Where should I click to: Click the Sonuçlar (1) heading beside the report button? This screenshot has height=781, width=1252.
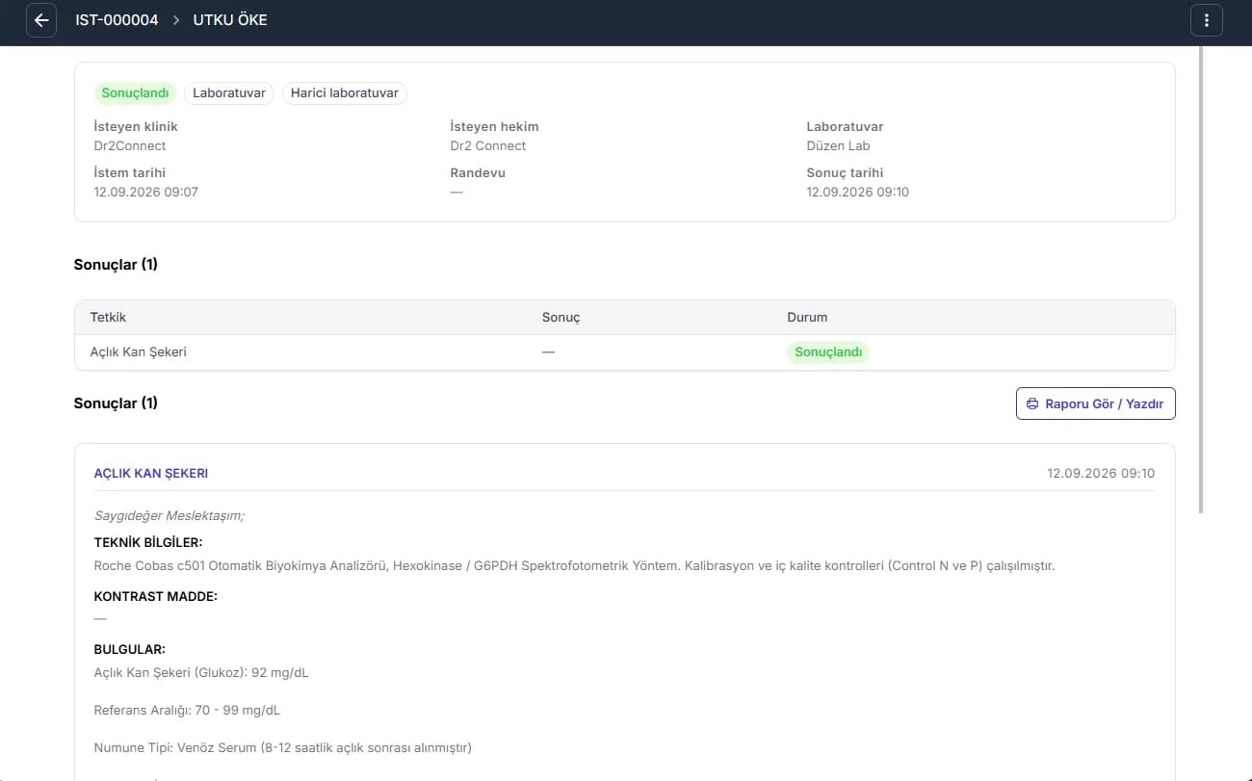pos(116,404)
